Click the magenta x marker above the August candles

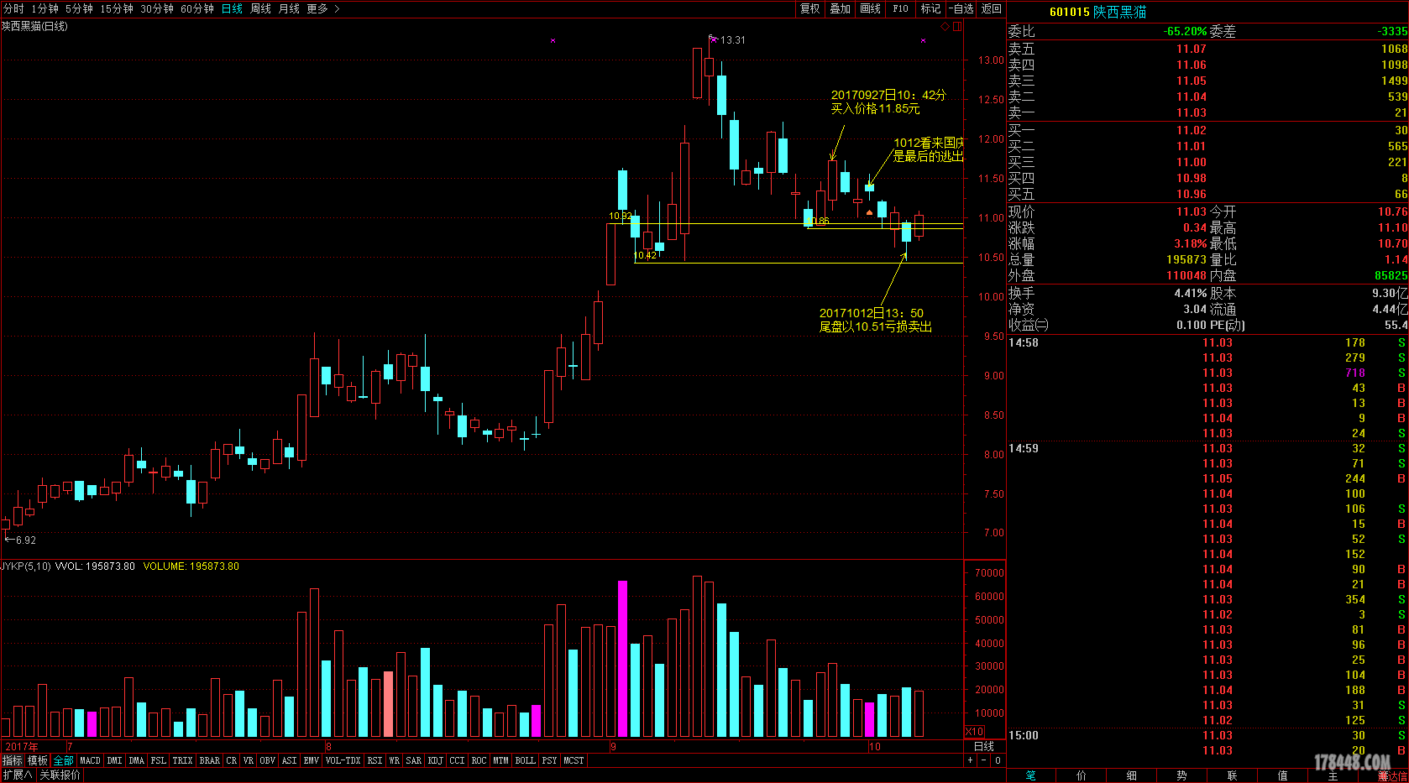tap(553, 40)
